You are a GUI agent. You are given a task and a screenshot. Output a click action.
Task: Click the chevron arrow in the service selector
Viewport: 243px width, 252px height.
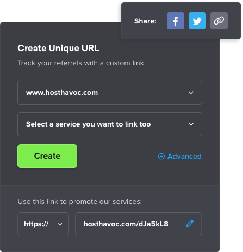coord(191,124)
